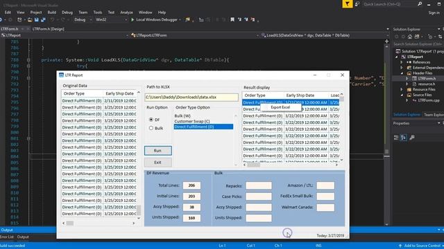Select Customer Swap (C) order type

pos(192,121)
